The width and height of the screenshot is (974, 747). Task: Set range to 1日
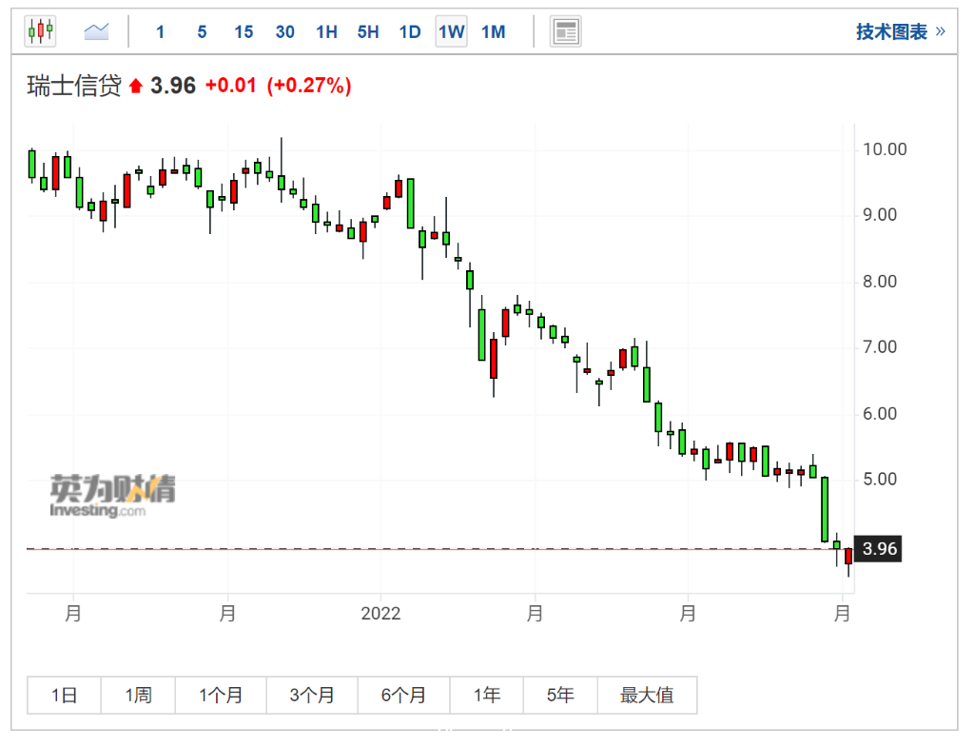click(x=64, y=695)
